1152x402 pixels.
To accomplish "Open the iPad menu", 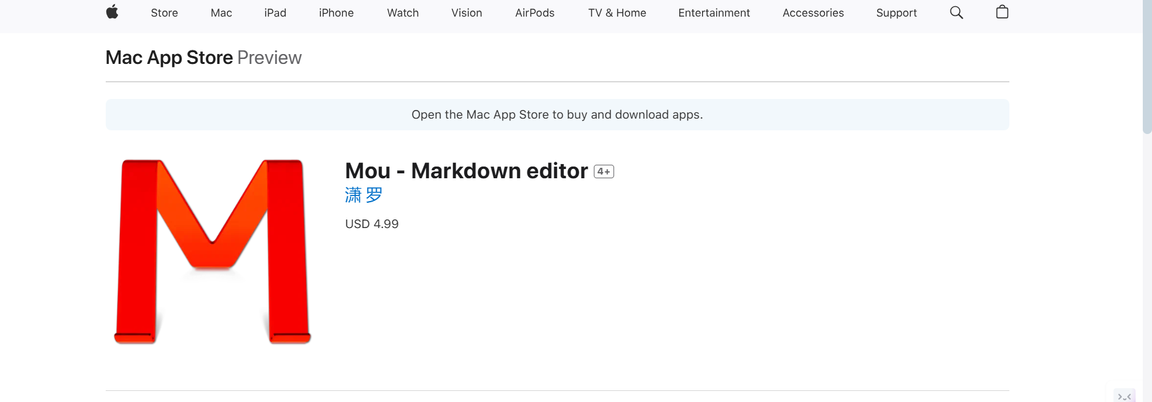I will [x=275, y=13].
